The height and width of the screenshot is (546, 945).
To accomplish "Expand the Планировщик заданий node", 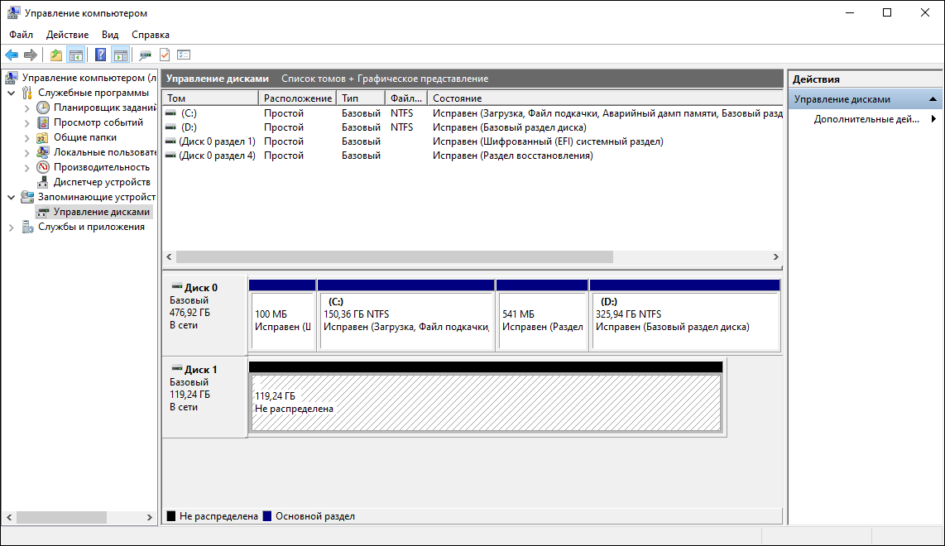I will click(27, 108).
